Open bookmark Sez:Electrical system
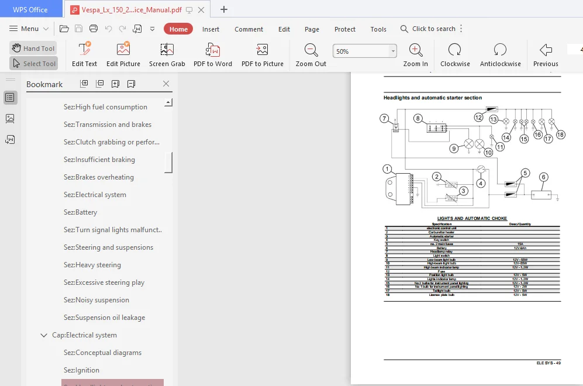The image size is (583, 386). click(95, 195)
